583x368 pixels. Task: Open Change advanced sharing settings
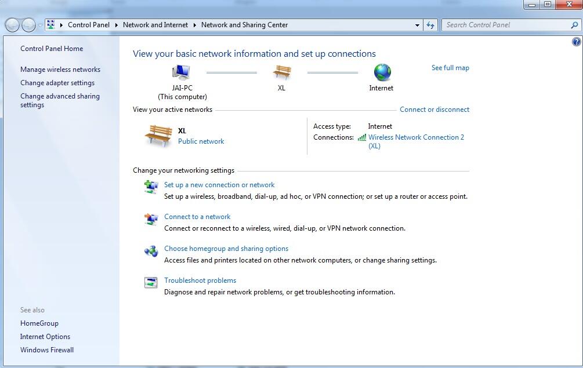(x=60, y=100)
